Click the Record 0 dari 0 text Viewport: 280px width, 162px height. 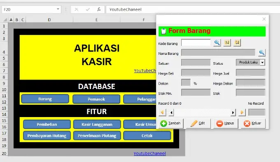[170, 103]
